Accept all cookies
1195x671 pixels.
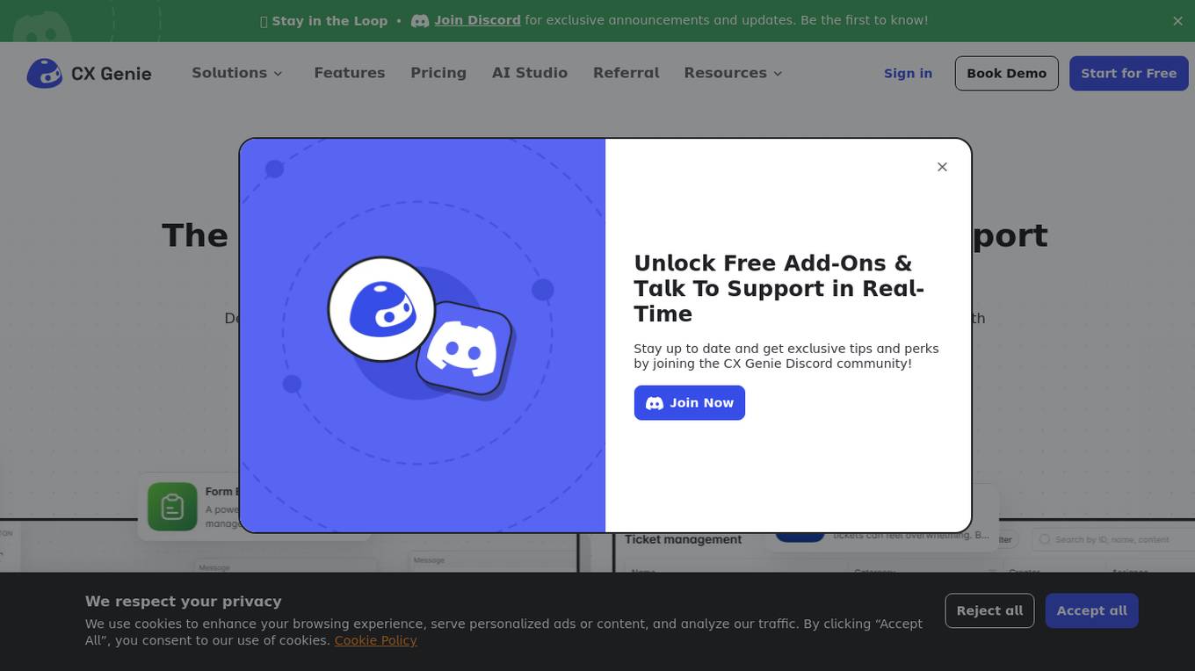[x=1092, y=611]
